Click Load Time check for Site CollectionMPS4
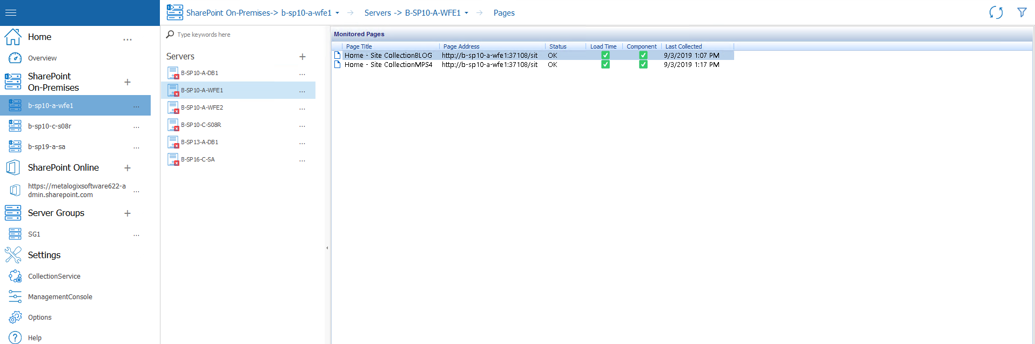The image size is (1035, 344). pos(606,64)
